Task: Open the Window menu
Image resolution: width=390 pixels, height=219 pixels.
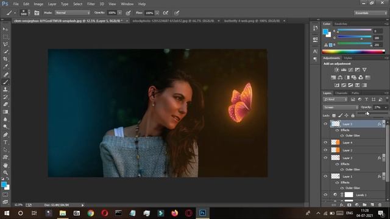Action: [127, 4]
